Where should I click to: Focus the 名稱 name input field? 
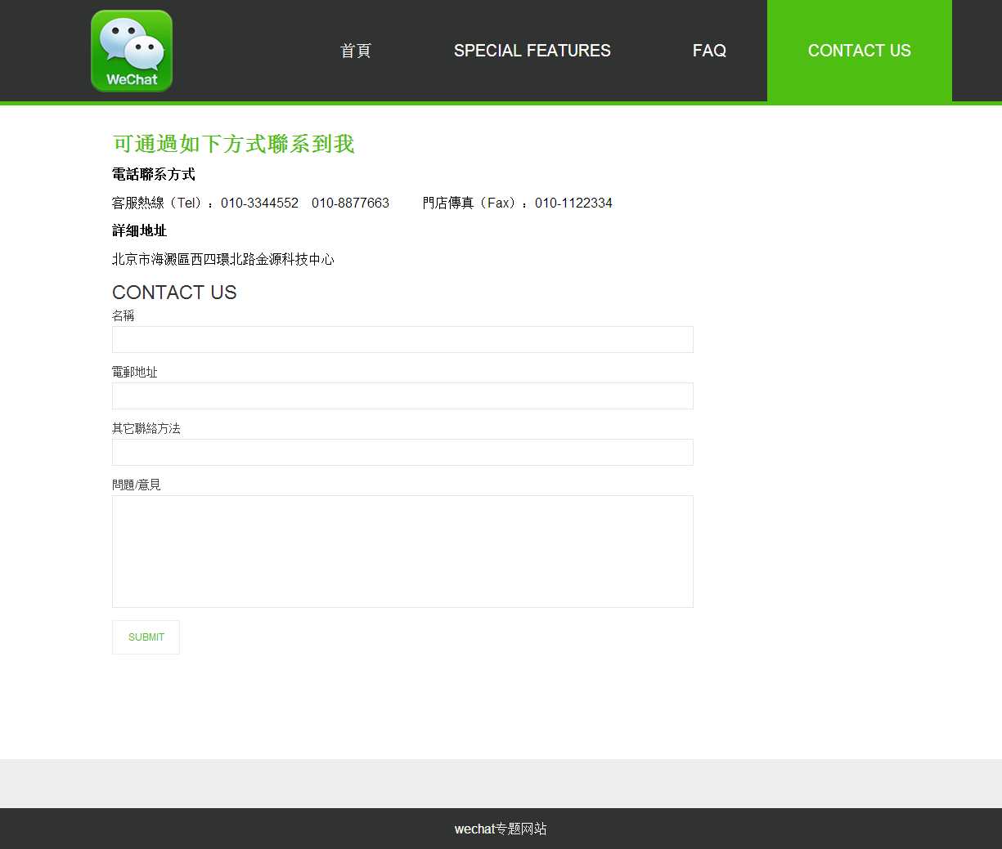(x=402, y=340)
